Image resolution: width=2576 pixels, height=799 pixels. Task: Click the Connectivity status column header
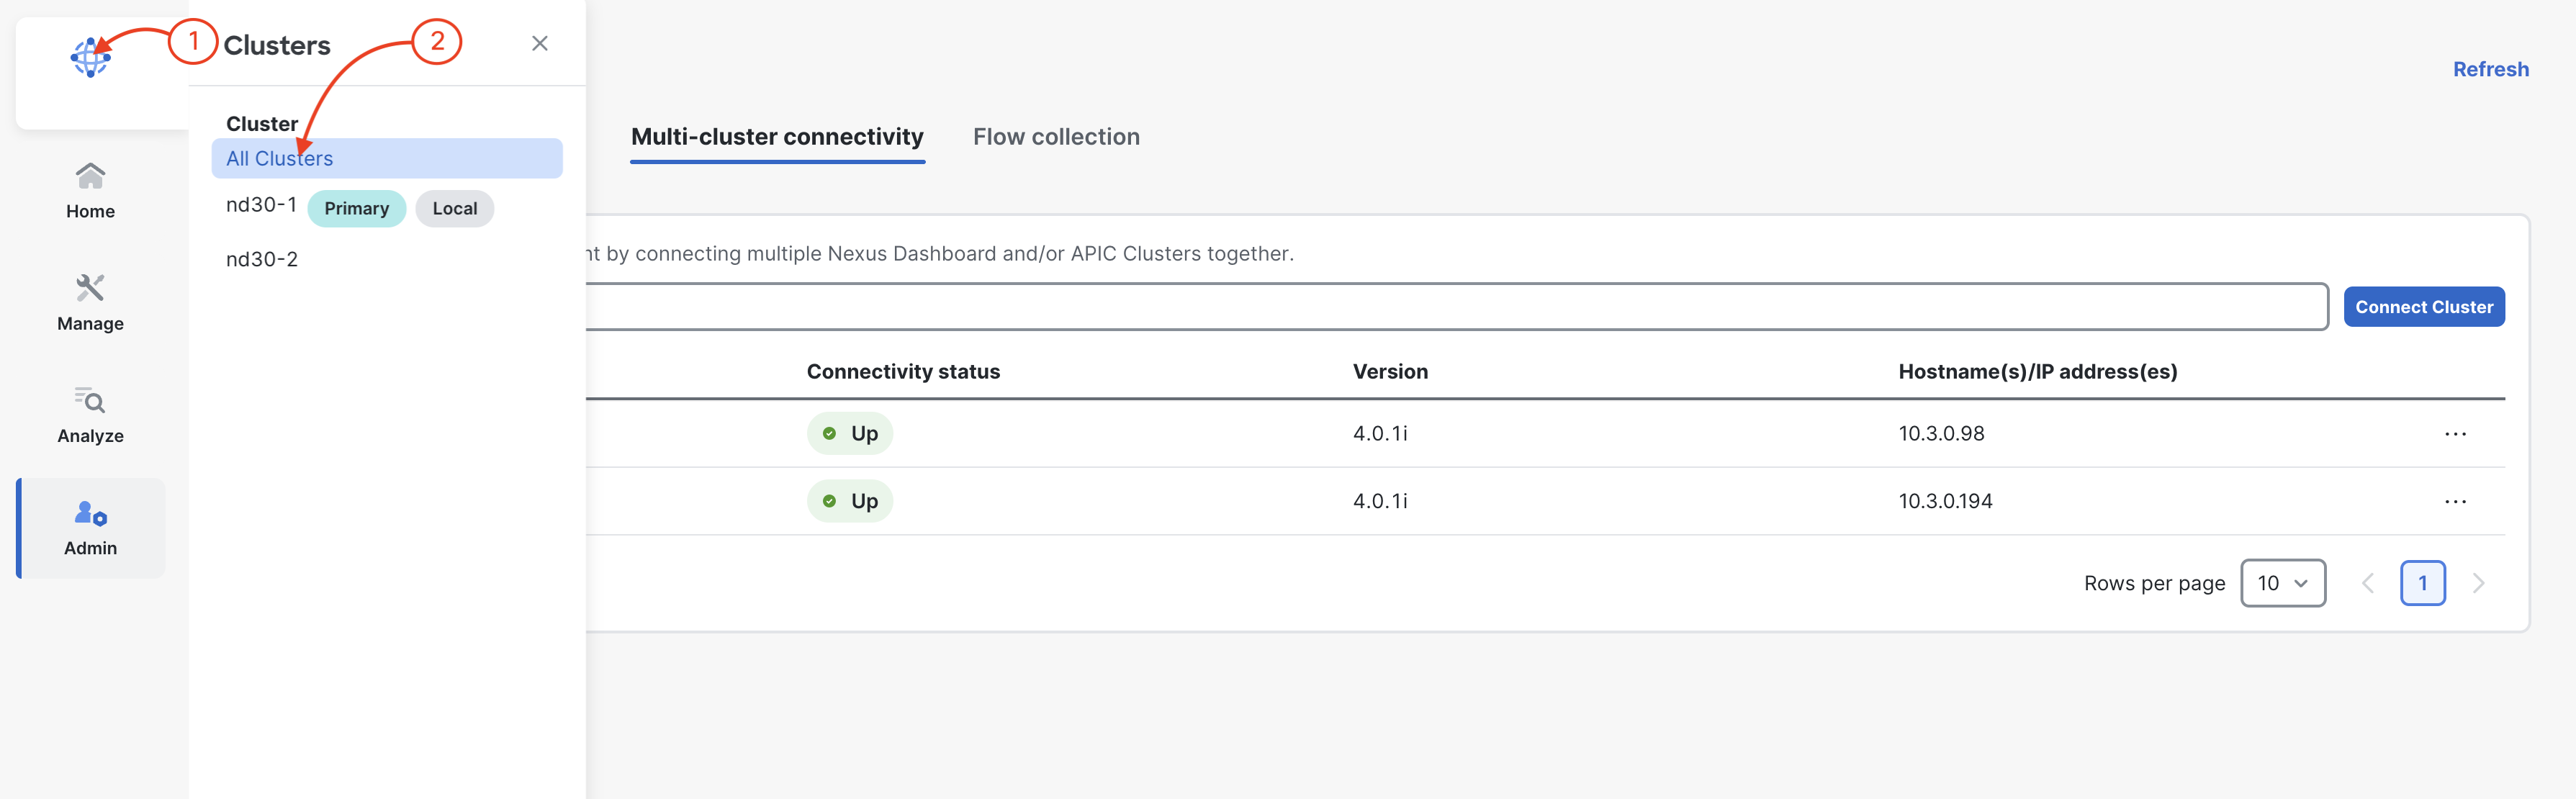coord(903,372)
